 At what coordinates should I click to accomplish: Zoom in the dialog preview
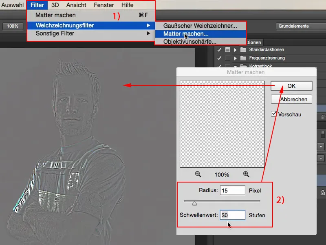(x=246, y=174)
